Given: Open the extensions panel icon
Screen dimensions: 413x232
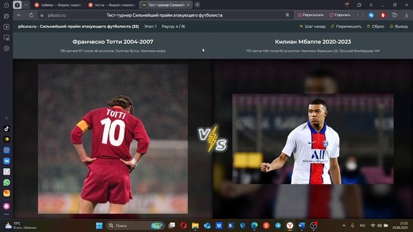Looking at the screenshot, I should click(x=394, y=15).
